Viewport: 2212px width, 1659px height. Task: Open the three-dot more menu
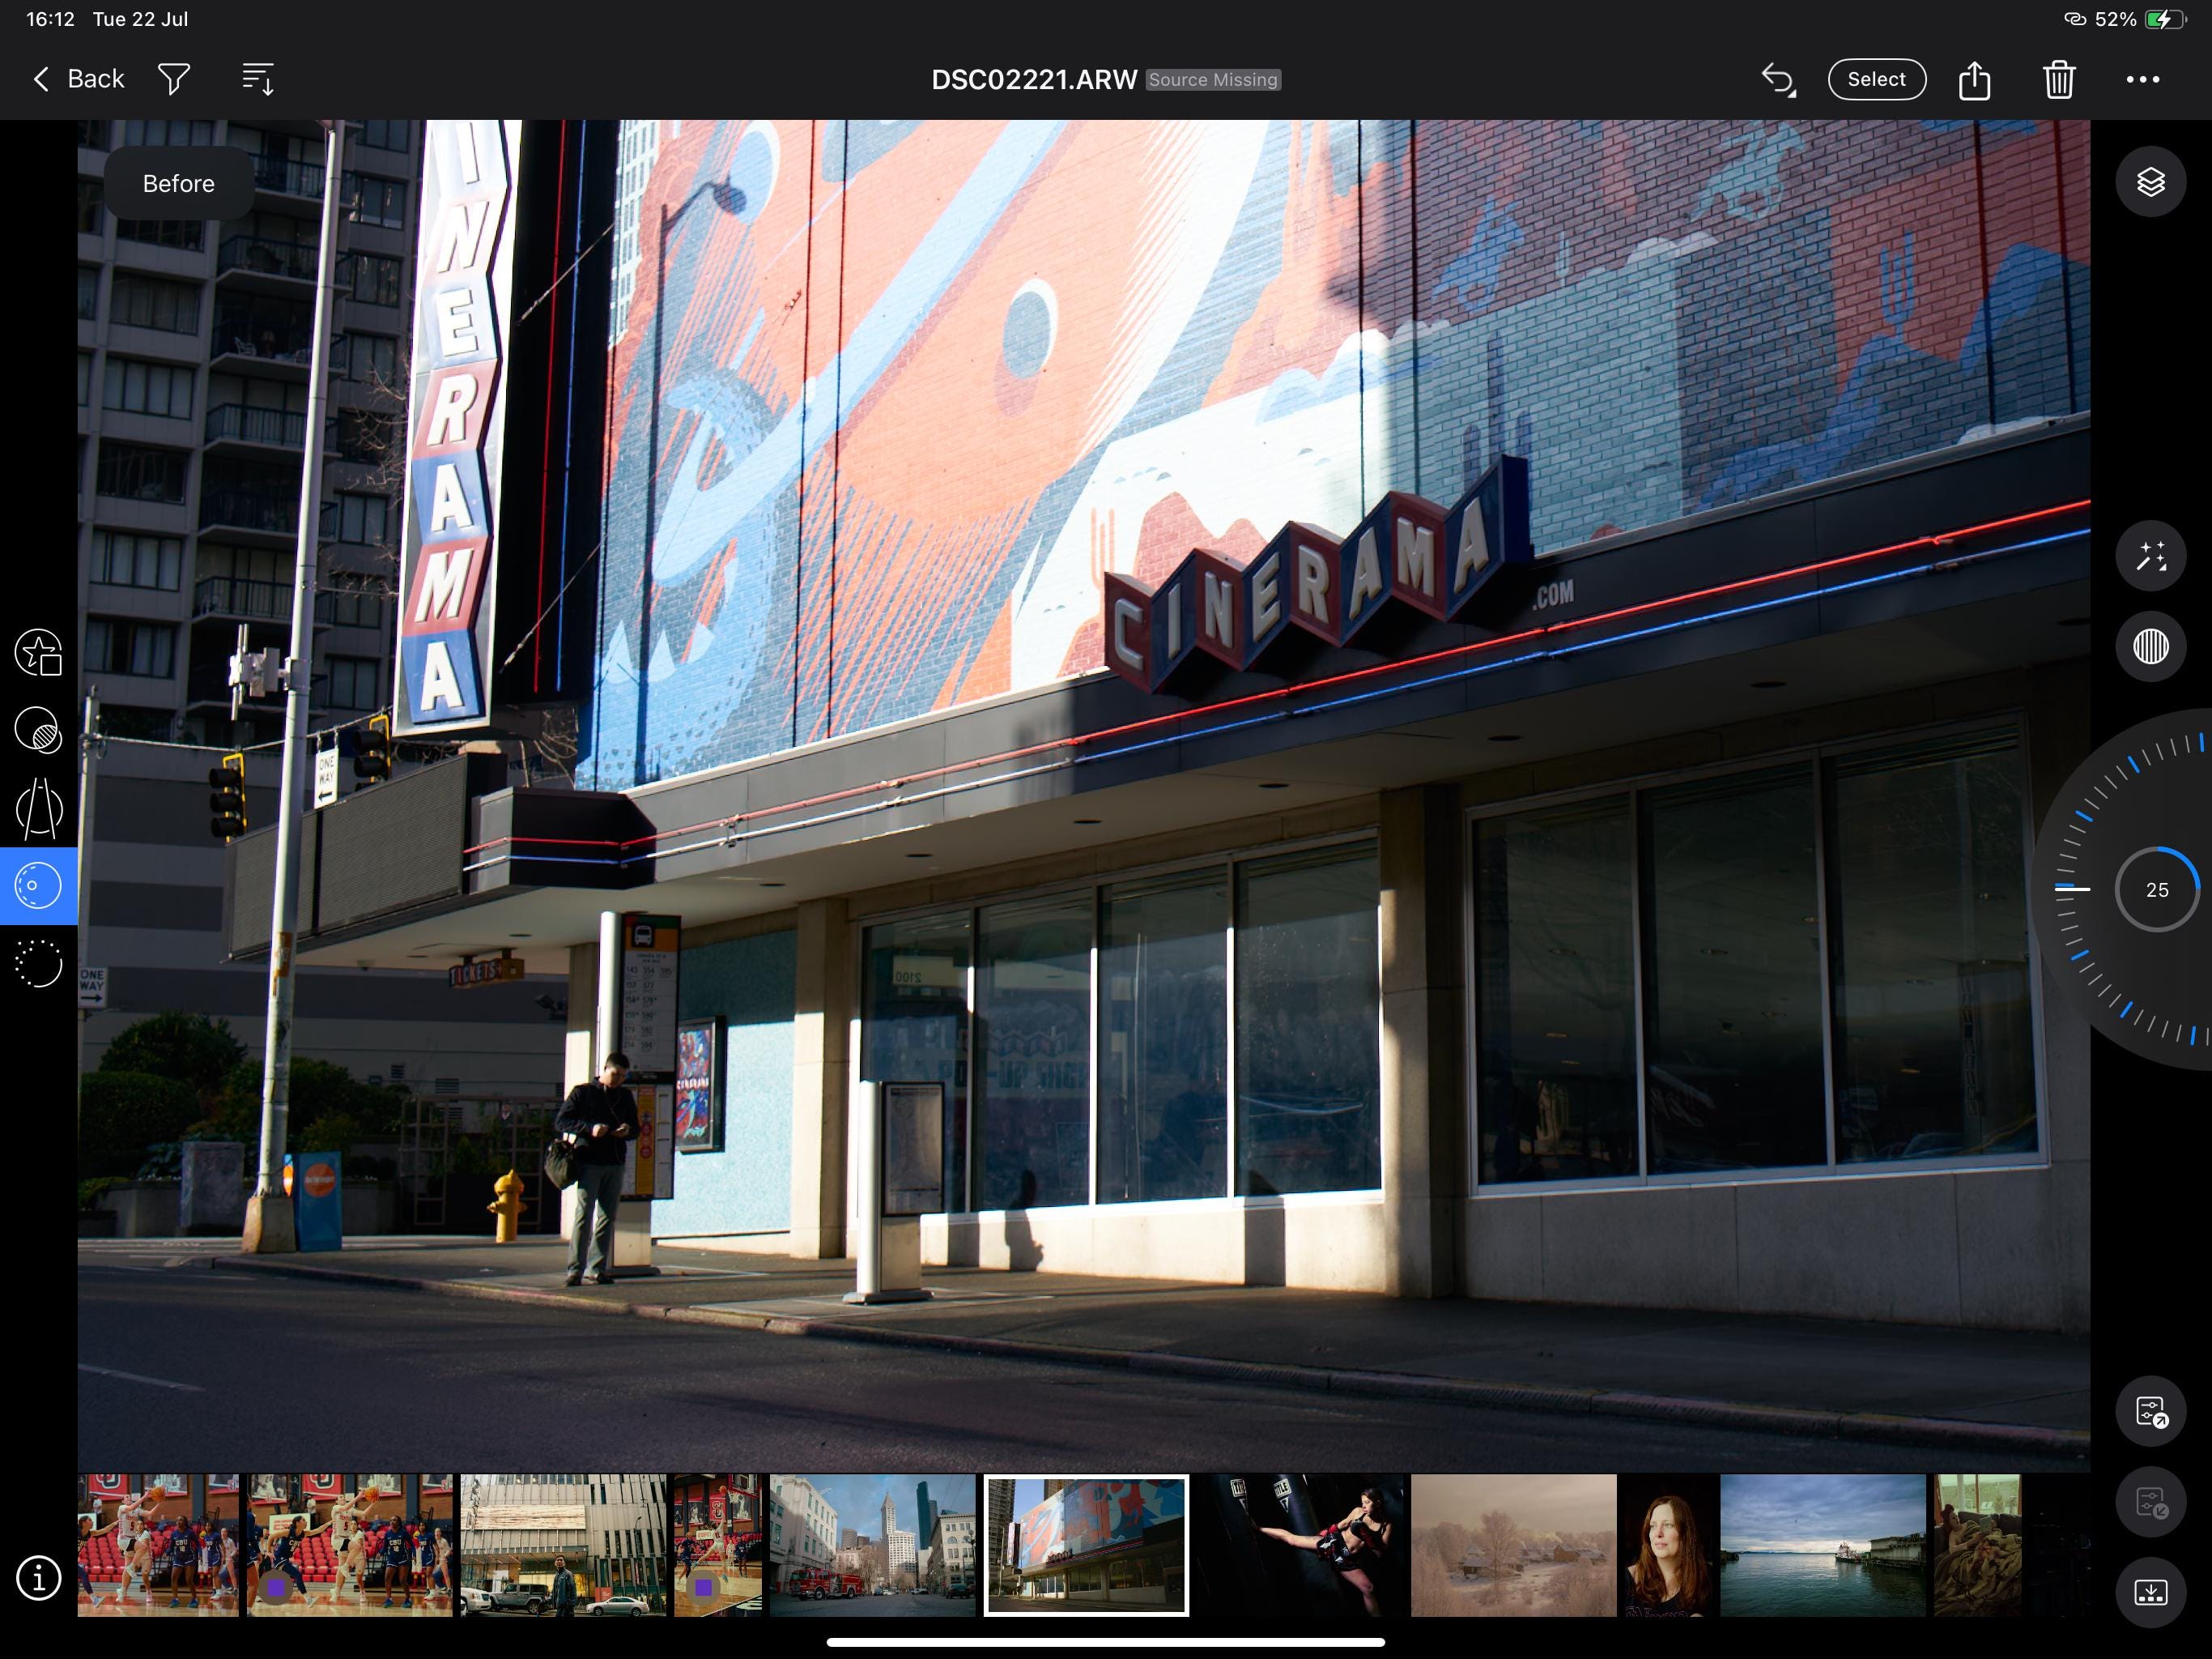[x=2142, y=79]
